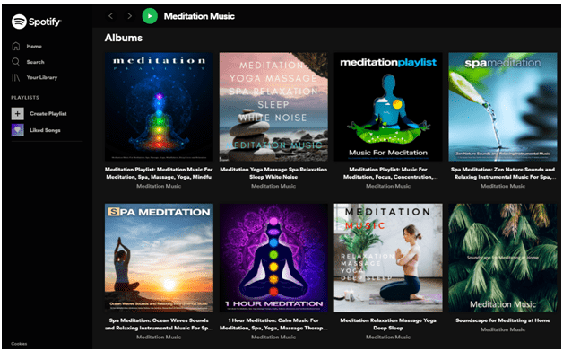Open the 1 Hour Meditation purple cover
The height and width of the screenshot is (351, 563).
(x=273, y=258)
